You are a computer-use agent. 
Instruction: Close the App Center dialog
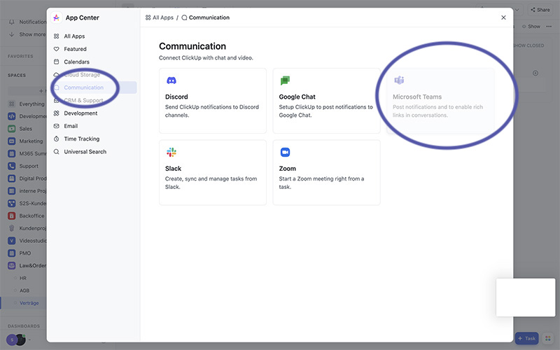(x=503, y=17)
